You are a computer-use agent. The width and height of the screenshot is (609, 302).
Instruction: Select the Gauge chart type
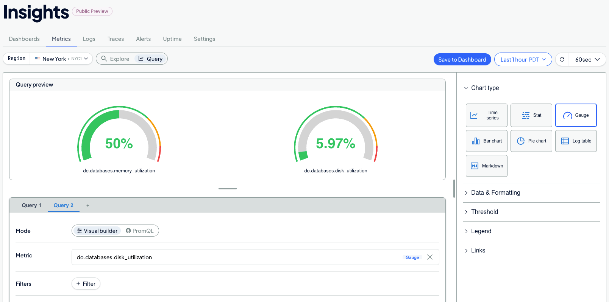[576, 115]
